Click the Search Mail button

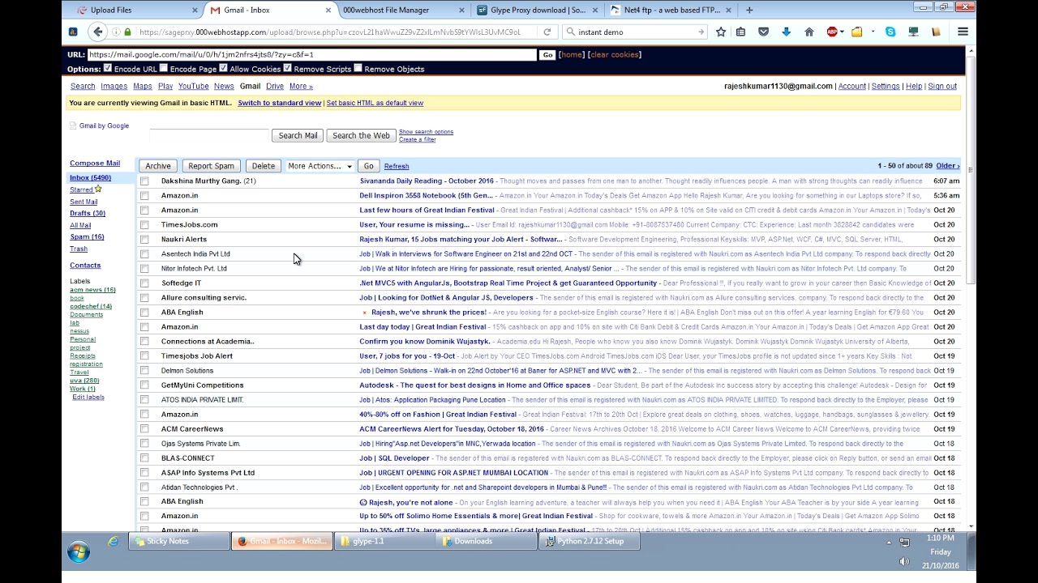[298, 135]
